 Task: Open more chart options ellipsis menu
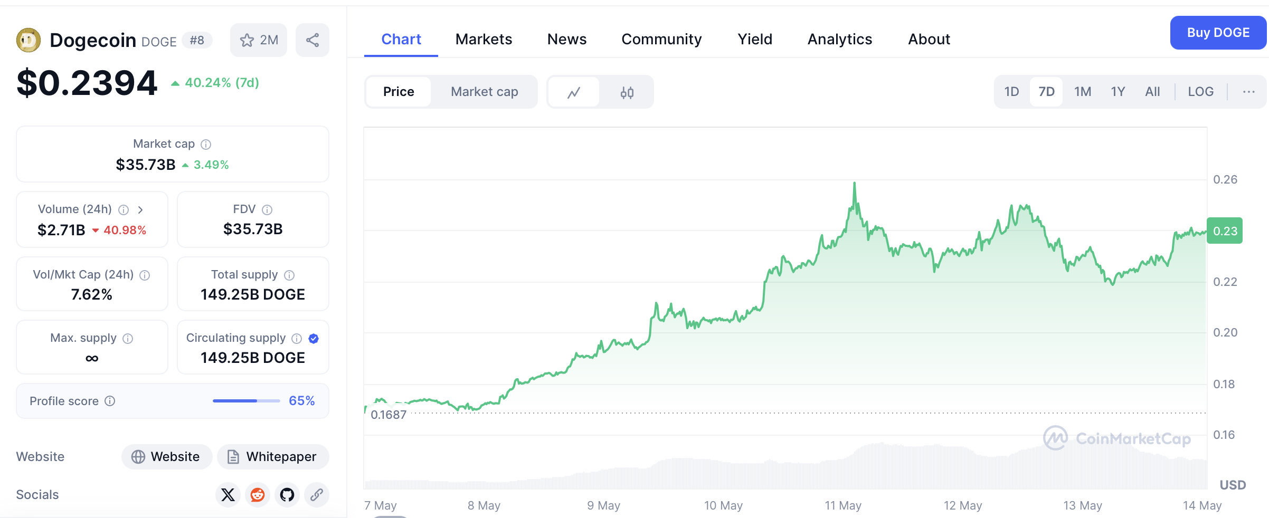coord(1248,92)
